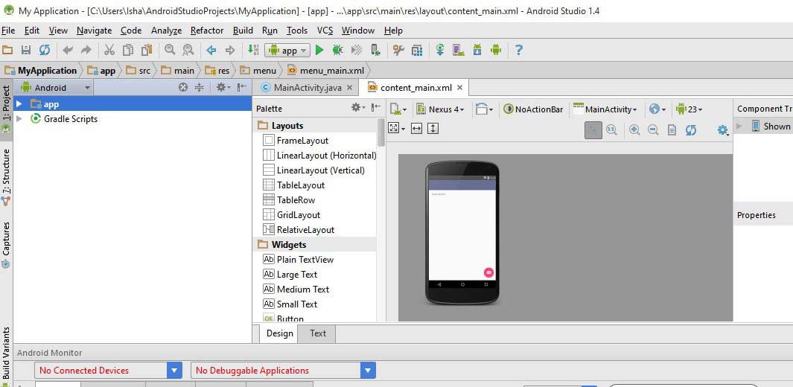Open the locale globe dropdown
Viewport: 793px width, 387px height.
tap(657, 109)
